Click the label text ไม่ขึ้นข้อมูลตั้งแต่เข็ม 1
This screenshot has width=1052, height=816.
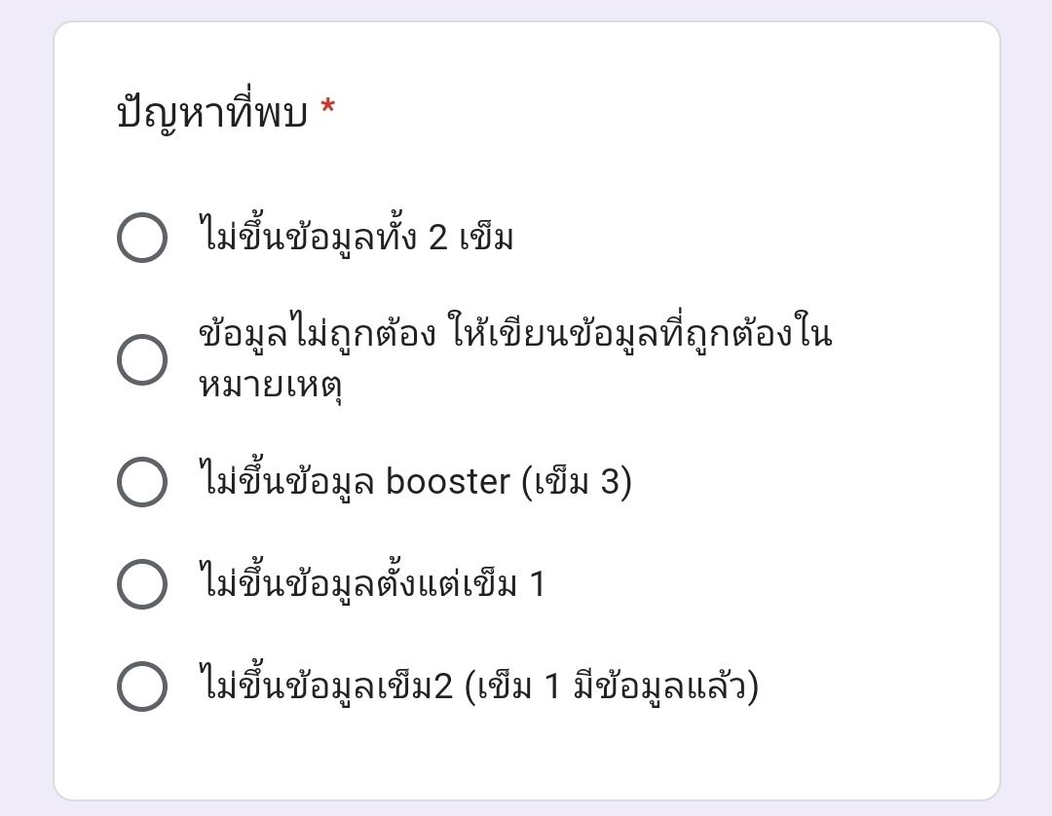point(372,582)
